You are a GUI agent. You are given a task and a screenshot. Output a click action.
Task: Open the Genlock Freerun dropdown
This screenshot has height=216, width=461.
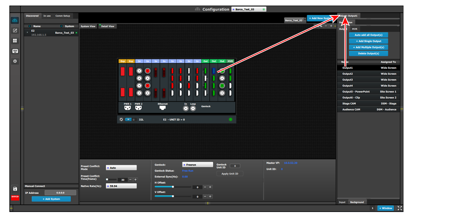198,165
